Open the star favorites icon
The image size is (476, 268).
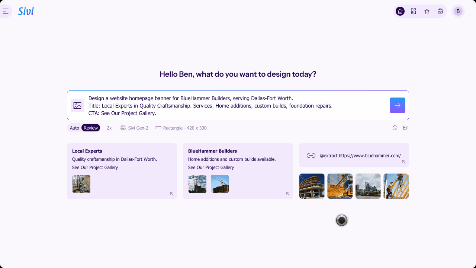(x=427, y=11)
